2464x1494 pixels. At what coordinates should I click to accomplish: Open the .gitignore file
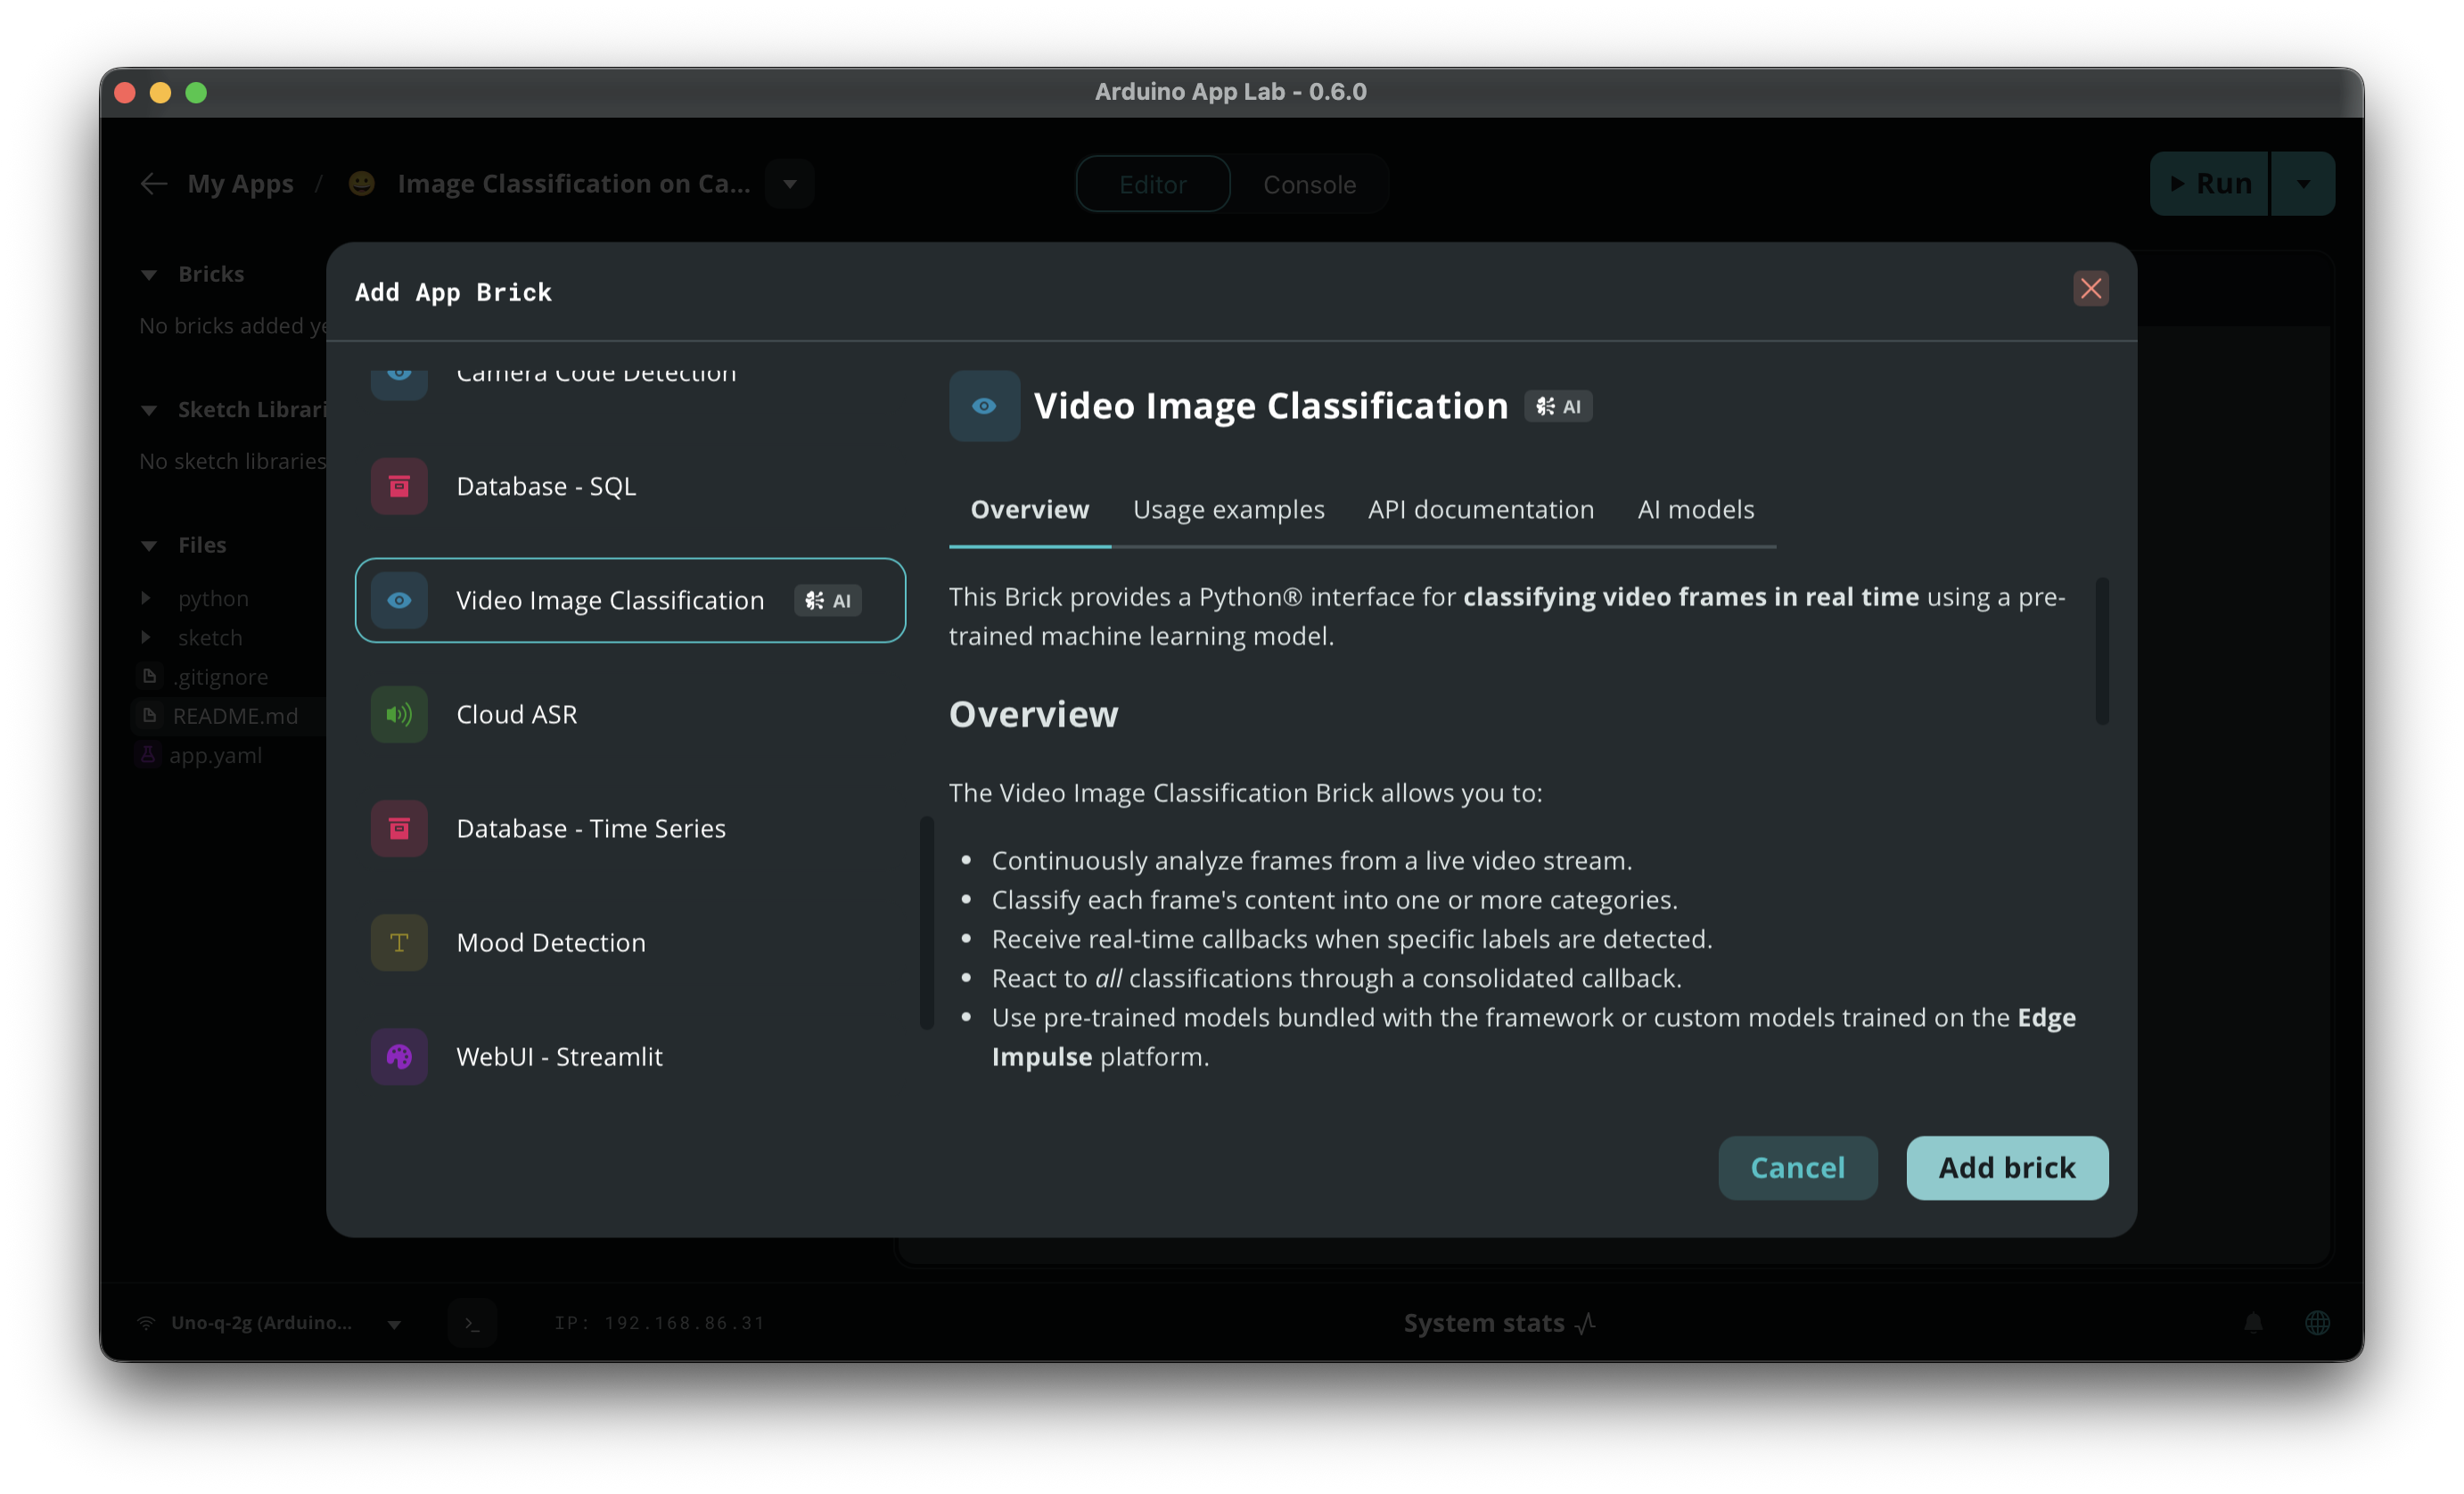click(220, 676)
